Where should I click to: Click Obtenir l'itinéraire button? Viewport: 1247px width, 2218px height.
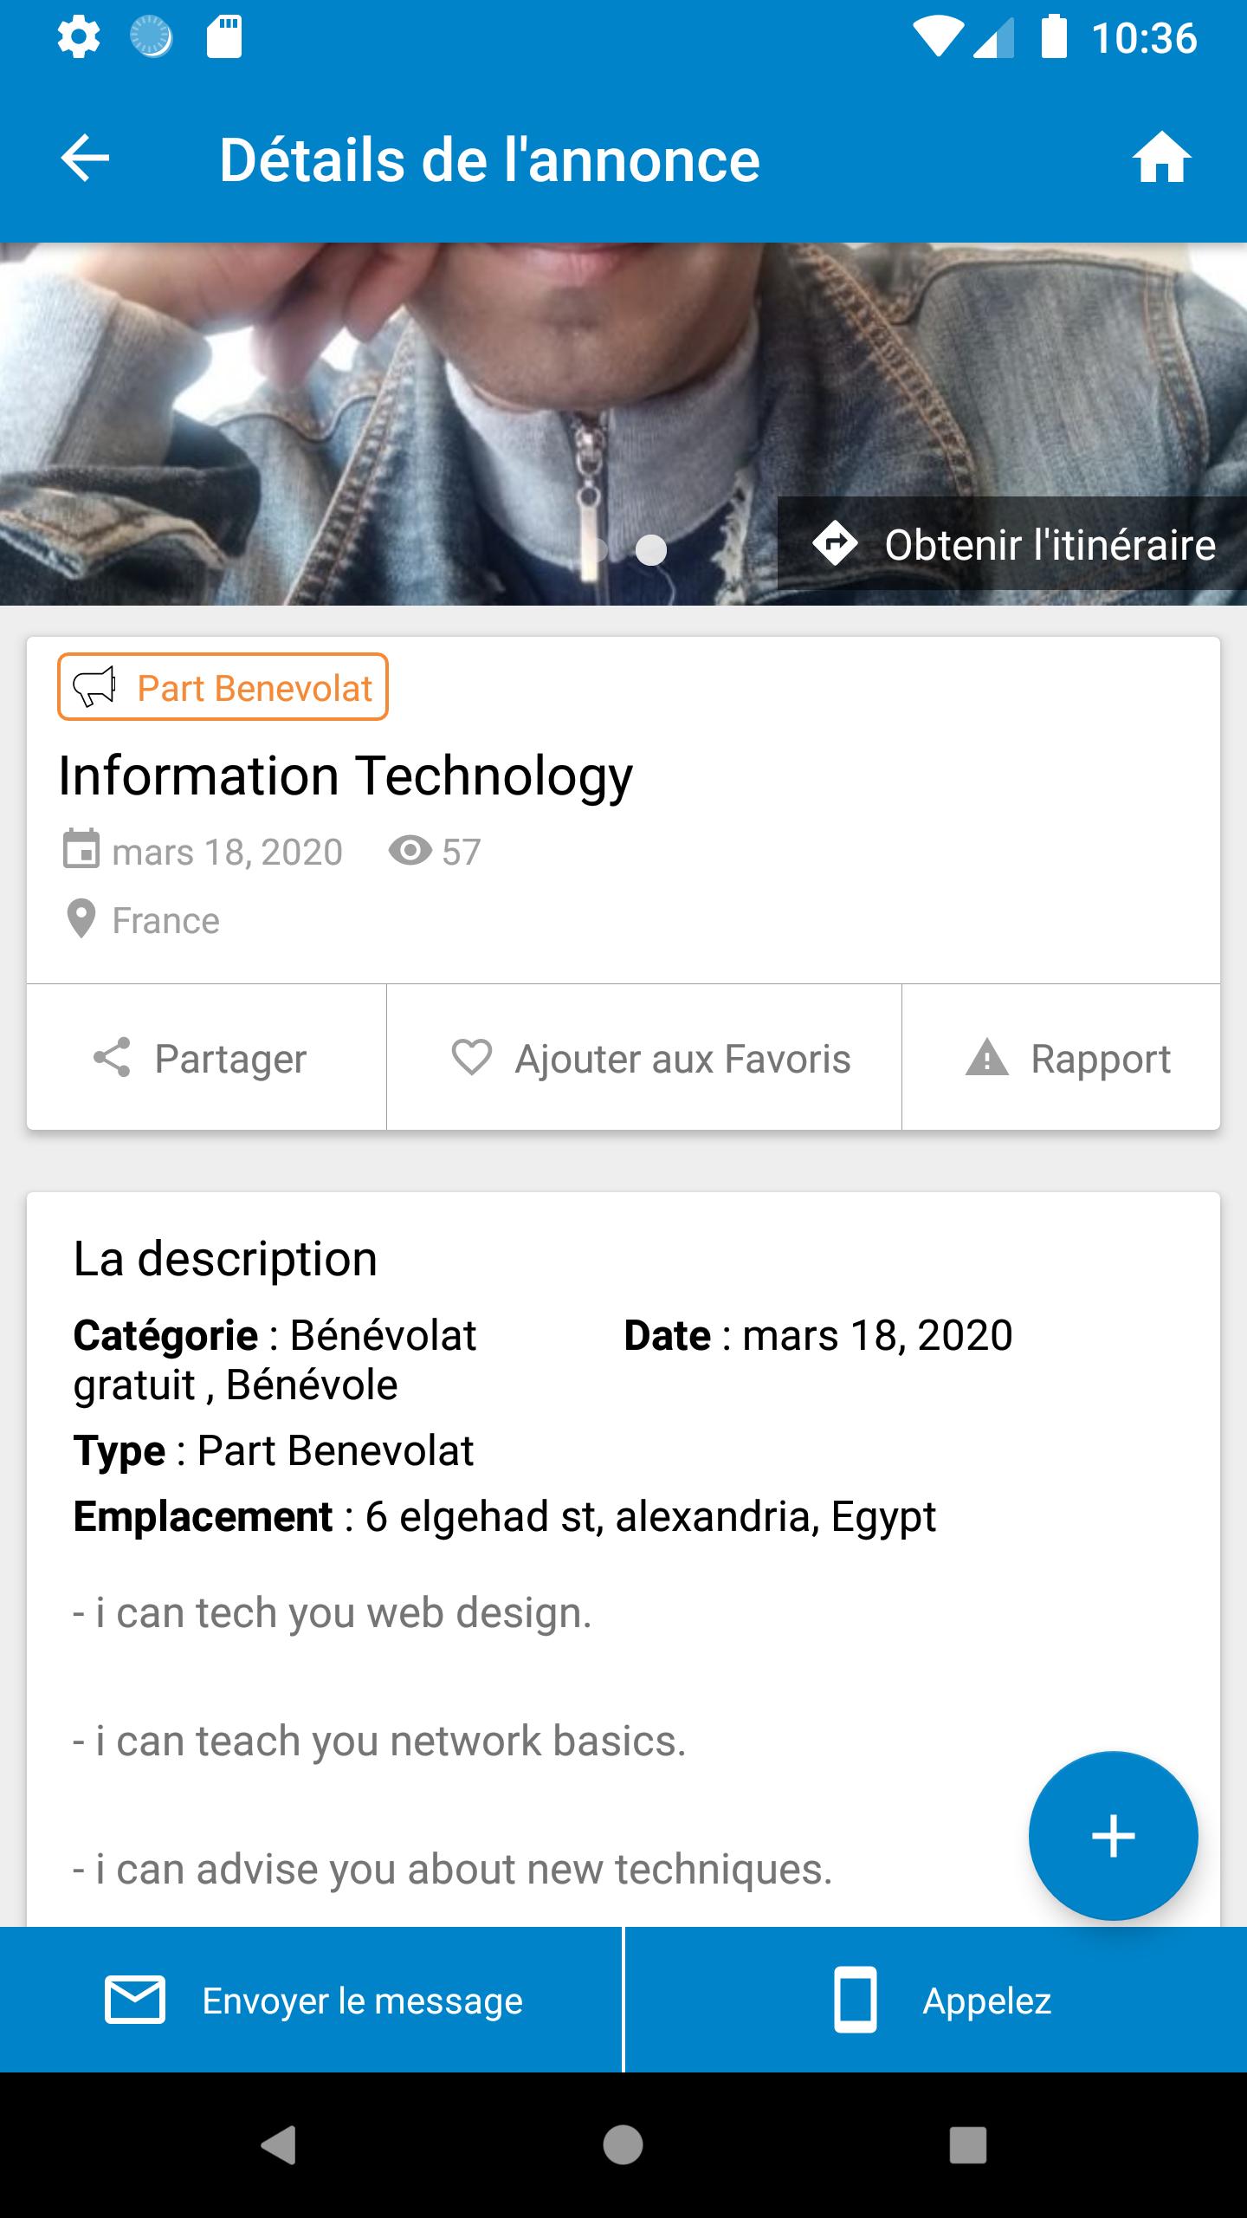[x=1012, y=544]
